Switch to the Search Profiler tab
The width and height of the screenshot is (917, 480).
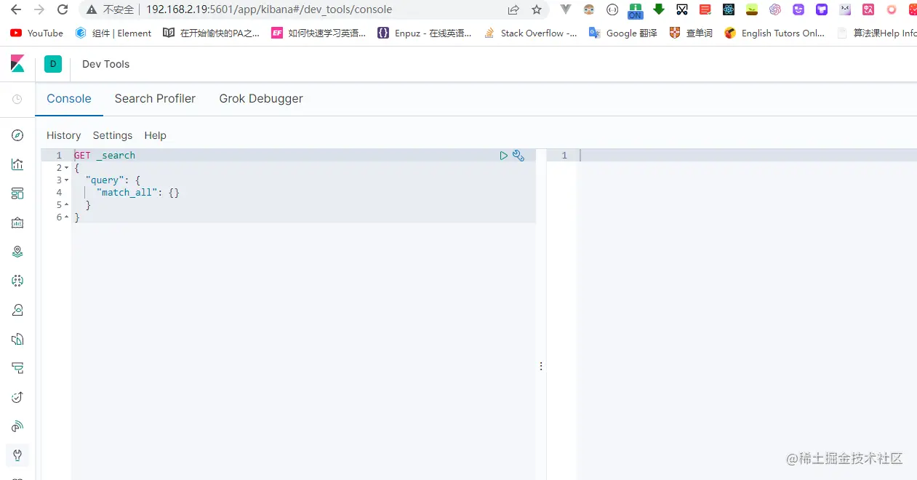pyautogui.click(x=155, y=99)
